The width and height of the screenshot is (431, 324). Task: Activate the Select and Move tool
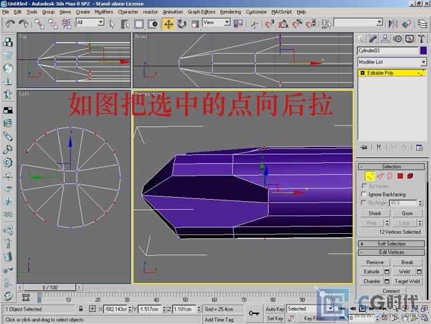point(169,24)
